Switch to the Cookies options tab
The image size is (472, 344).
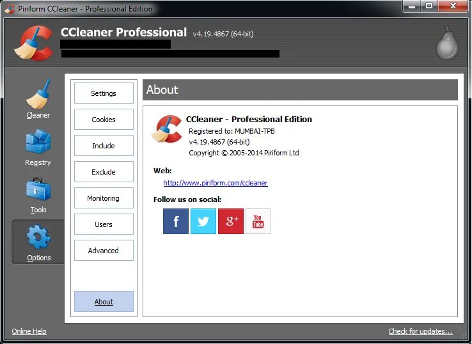tap(104, 120)
